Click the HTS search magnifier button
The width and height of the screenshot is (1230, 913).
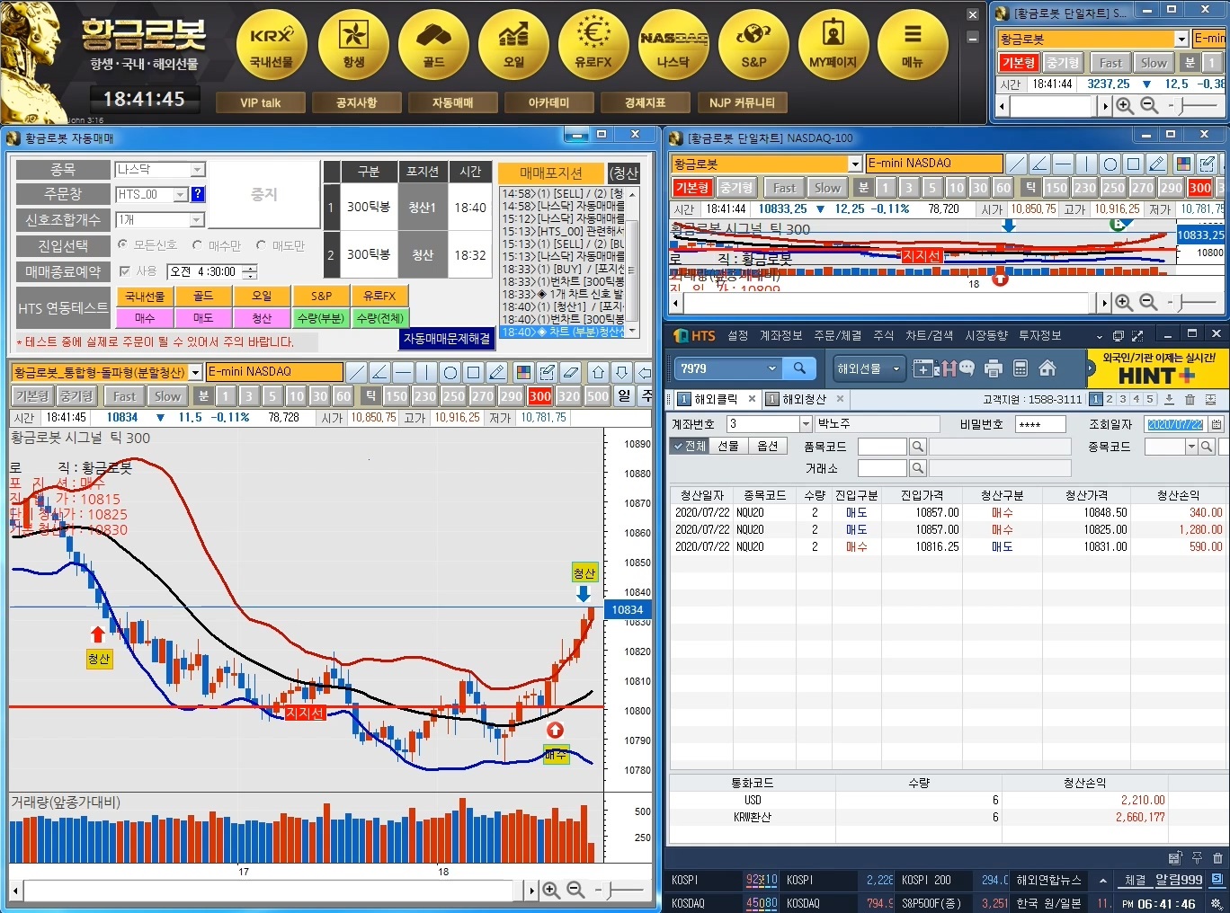(798, 368)
